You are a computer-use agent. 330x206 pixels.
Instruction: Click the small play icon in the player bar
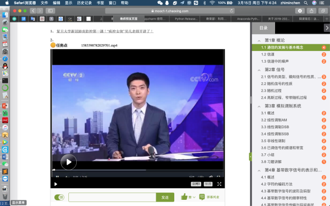coord(55,184)
